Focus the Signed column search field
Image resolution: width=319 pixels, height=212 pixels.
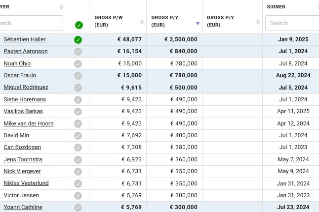pos(292,23)
